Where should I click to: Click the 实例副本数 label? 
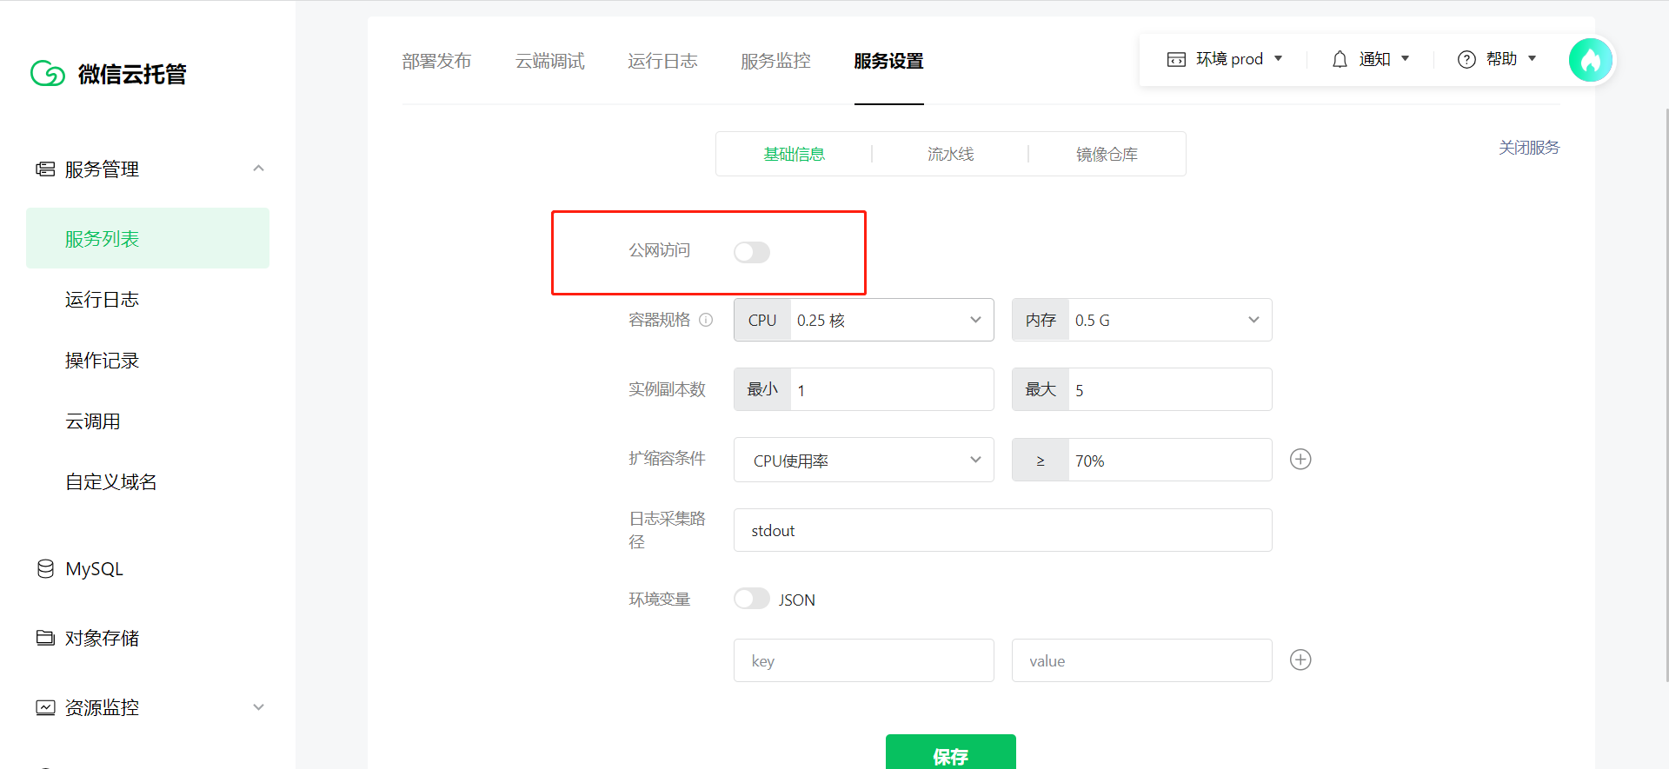(x=667, y=389)
